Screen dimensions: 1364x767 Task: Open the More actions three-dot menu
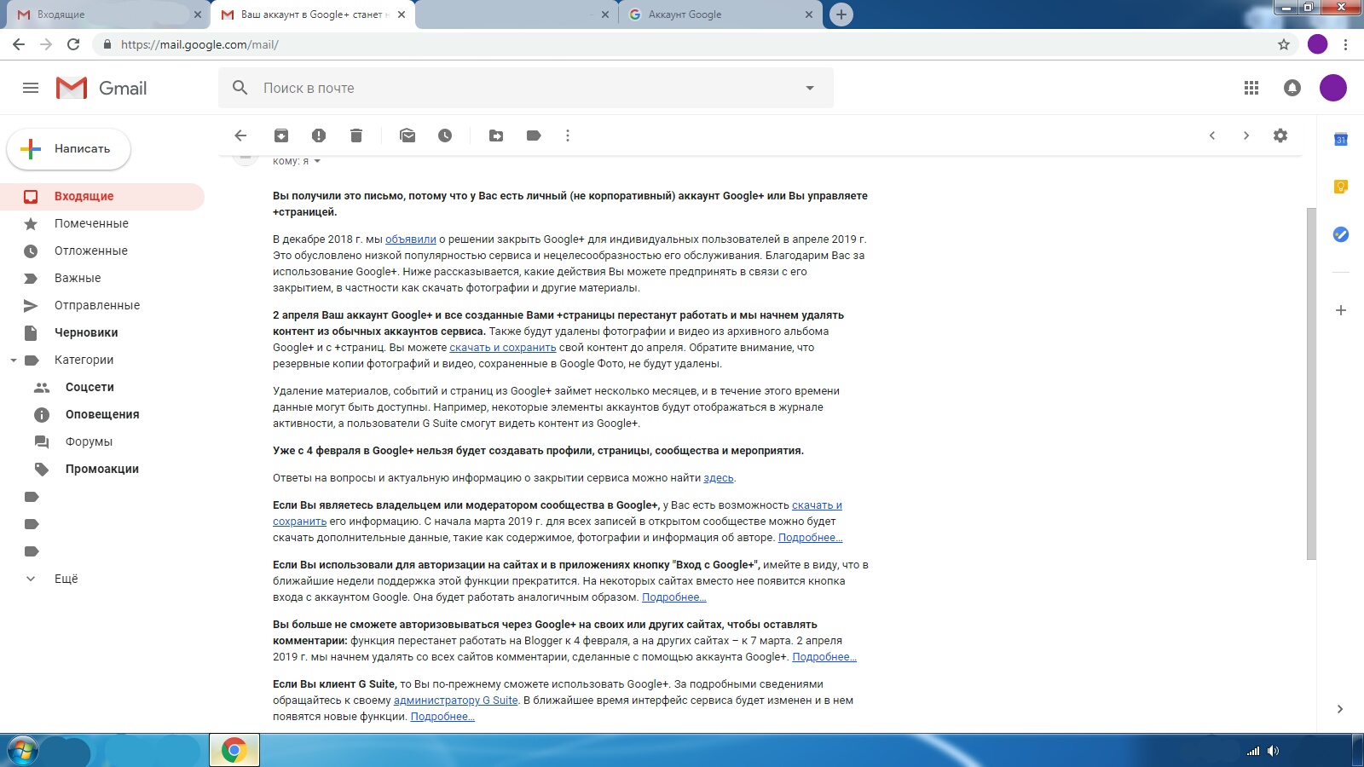(x=568, y=136)
